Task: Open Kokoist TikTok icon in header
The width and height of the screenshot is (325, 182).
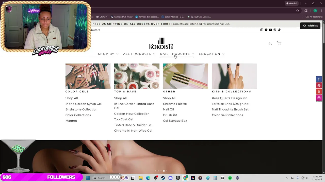Action: tap(279, 30)
